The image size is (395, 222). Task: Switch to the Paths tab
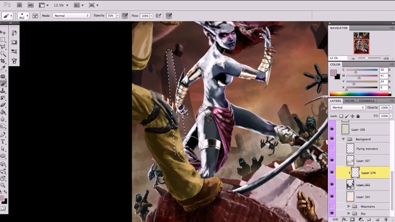pos(350,101)
